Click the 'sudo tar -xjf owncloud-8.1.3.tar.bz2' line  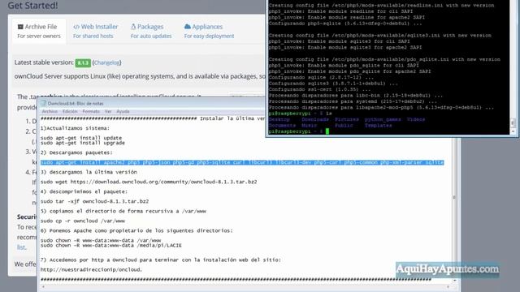94,201
